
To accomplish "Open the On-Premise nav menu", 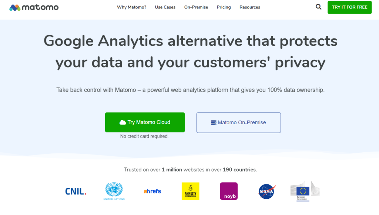I will tap(196, 7).
